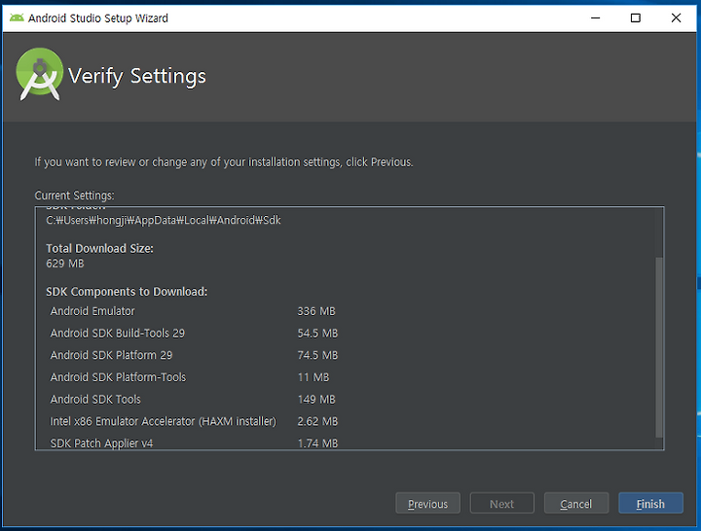Click the '11 MB' size value

[x=314, y=377]
